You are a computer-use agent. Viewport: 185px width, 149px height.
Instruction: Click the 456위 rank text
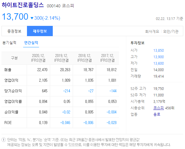click(x=170, y=108)
